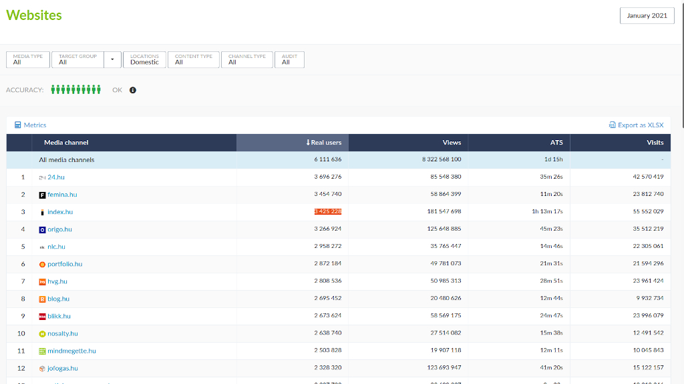Open the hvg.hu link
The image size is (684, 384).
[57, 282]
